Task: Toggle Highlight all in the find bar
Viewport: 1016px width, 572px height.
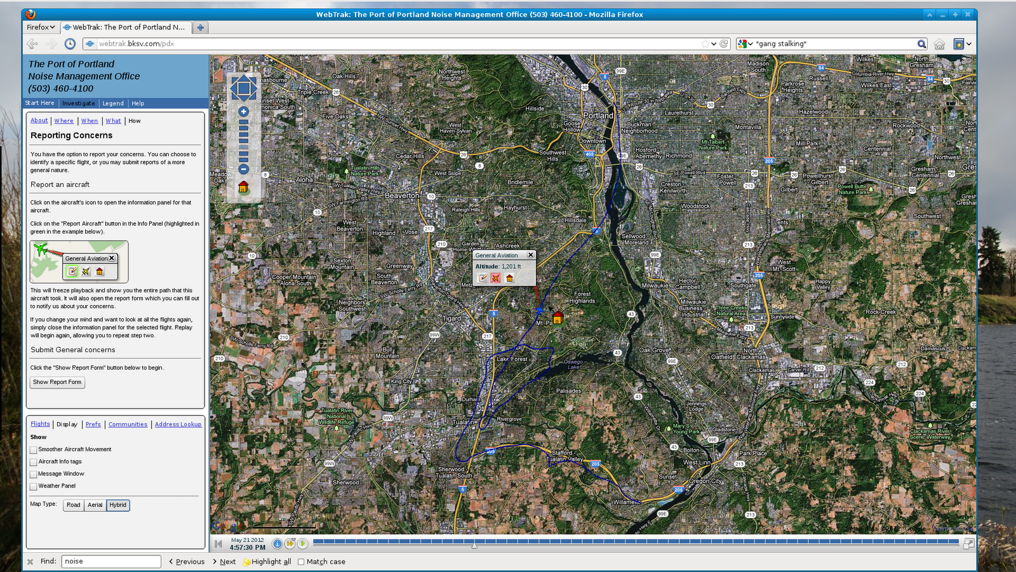Action: pos(267,562)
